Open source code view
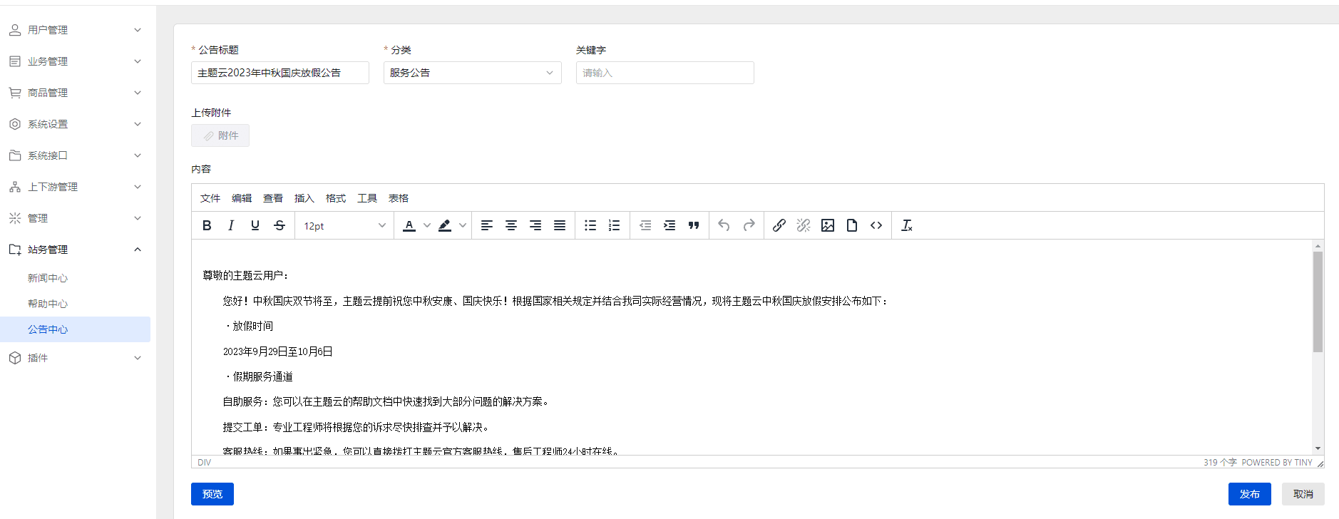The width and height of the screenshot is (1339, 519). click(876, 225)
